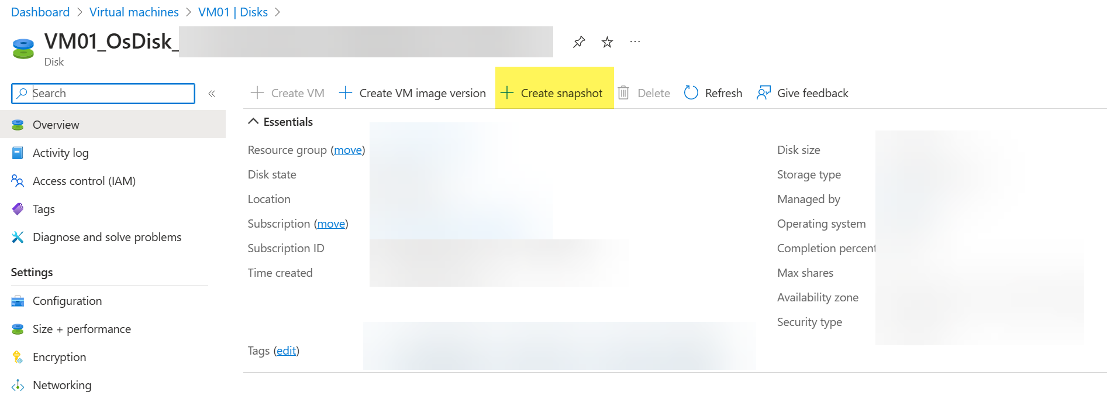Screen dimensions: 1107x395
Task: Click the VM01_OsDisk title text
Action: [x=111, y=42]
